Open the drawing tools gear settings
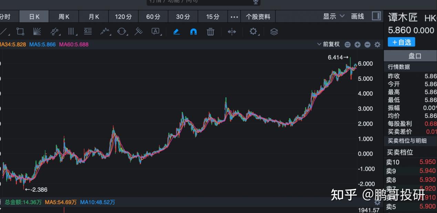437x213 pixels. tap(253, 31)
